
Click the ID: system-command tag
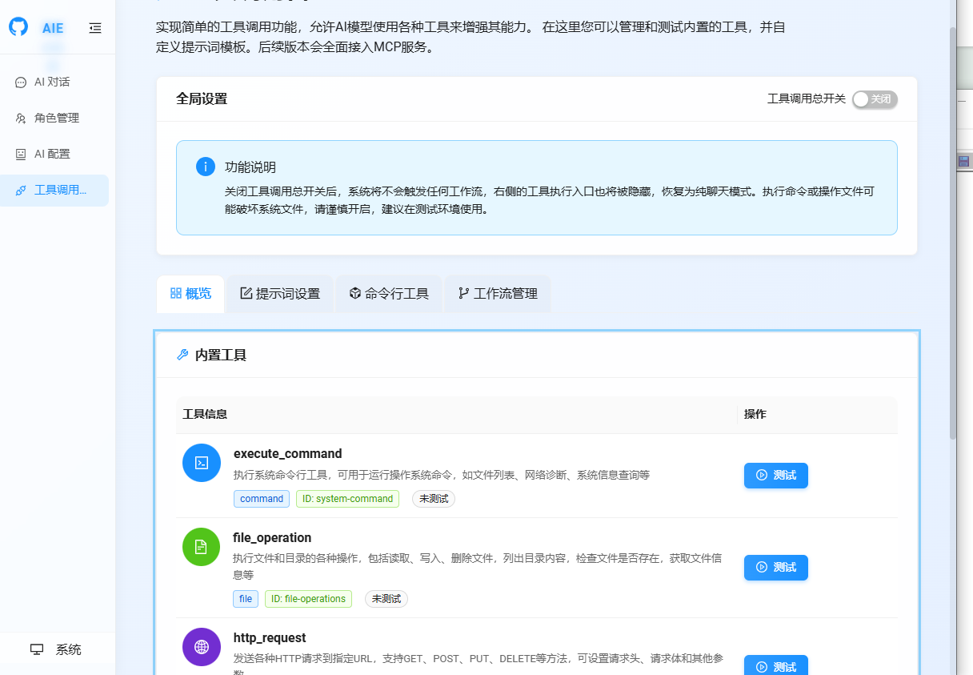[347, 499]
